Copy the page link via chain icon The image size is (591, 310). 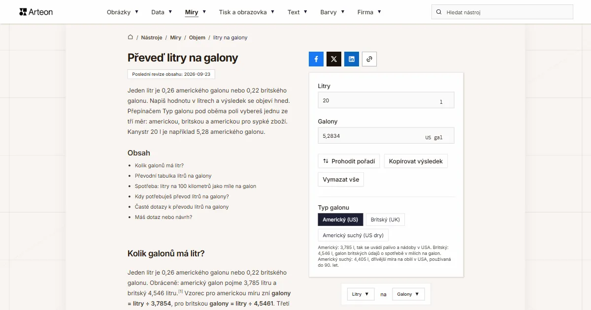click(369, 59)
